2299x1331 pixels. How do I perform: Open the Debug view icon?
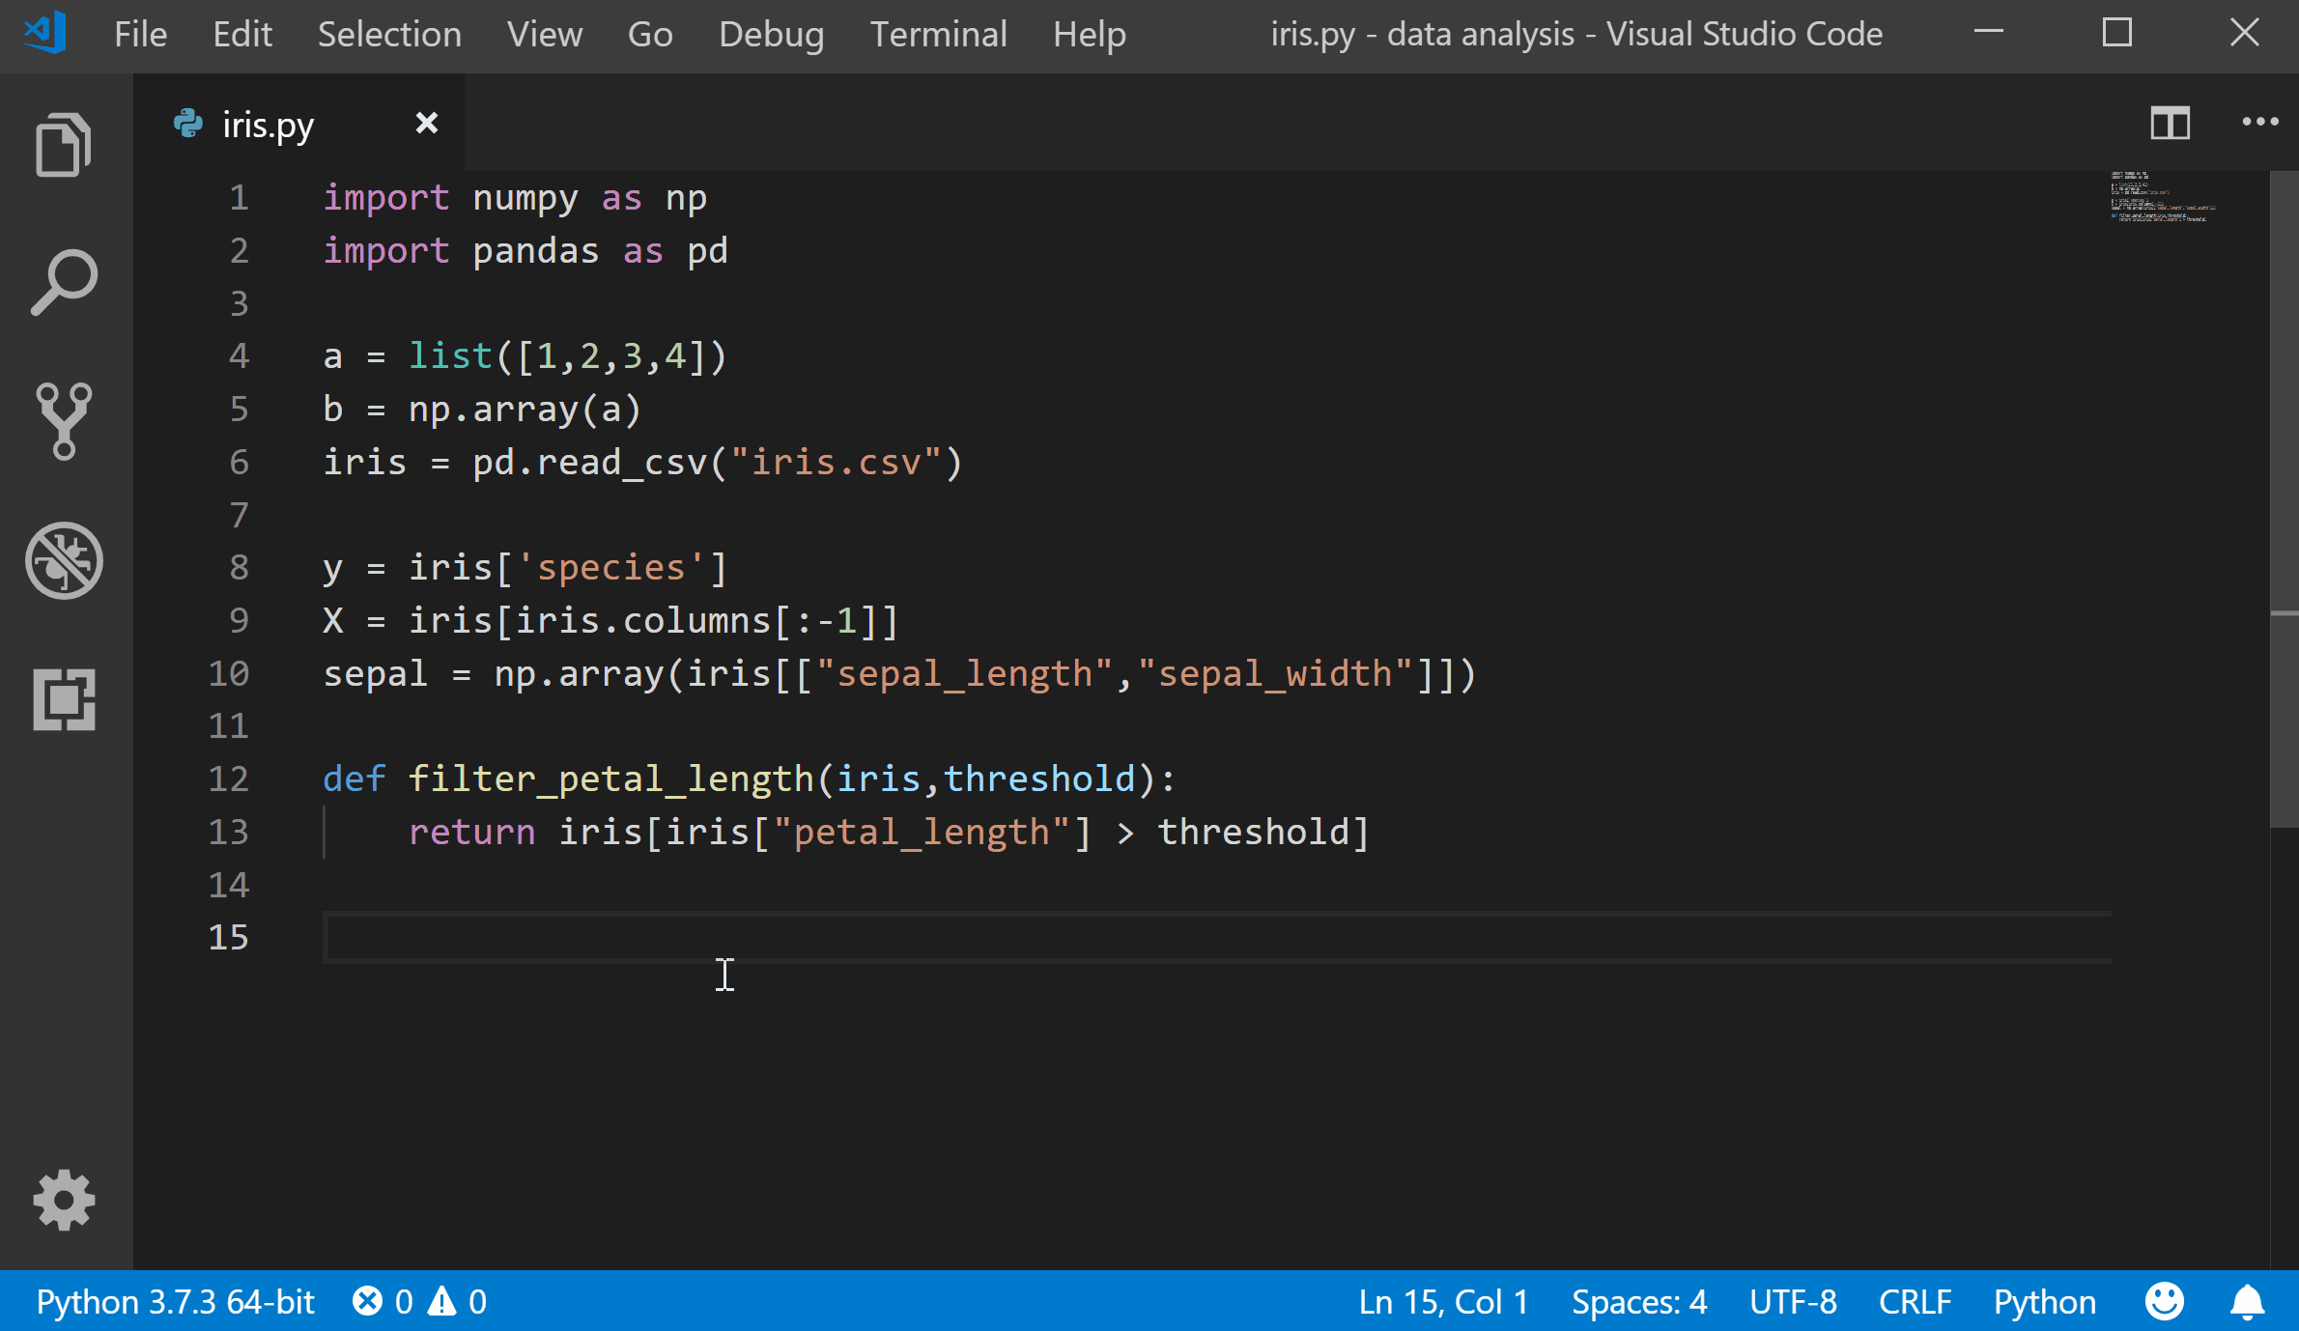click(x=64, y=560)
